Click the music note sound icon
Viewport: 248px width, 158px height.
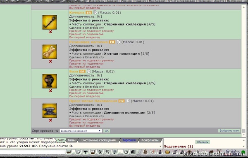point(115,152)
